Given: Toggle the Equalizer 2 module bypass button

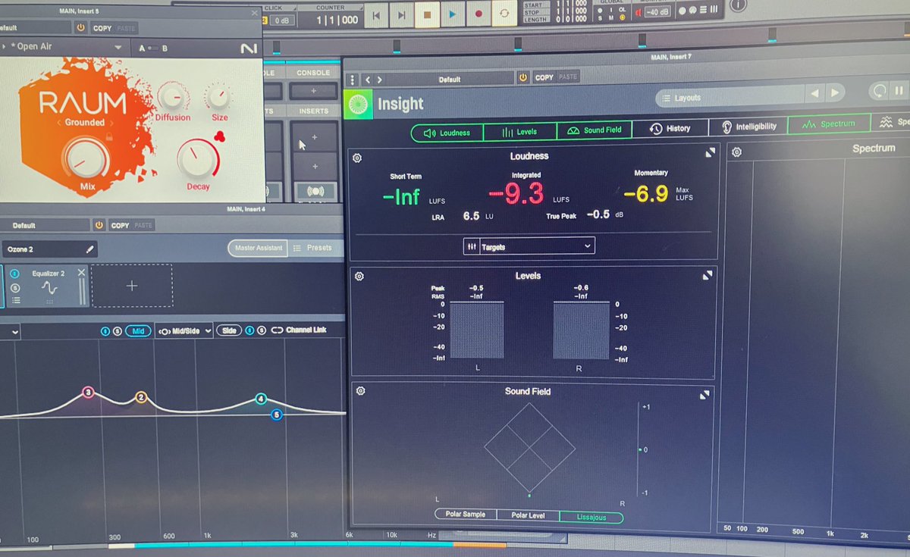Looking at the screenshot, I should click(14, 275).
